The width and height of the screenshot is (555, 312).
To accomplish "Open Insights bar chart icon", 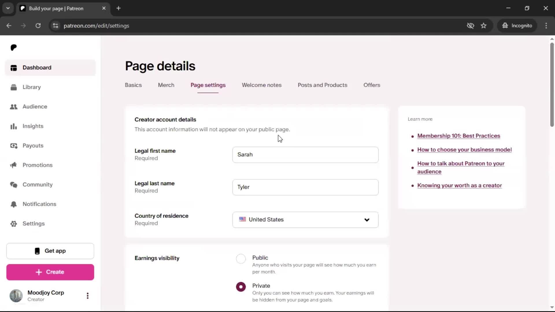I will click(14, 126).
